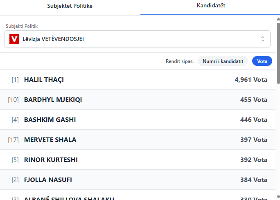The height and width of the screenshot is (200, 280).
Task: Click the 455 Vota count
Action: (x=253, y=100)
